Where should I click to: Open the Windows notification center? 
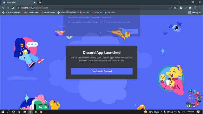[x=198, y=112]
